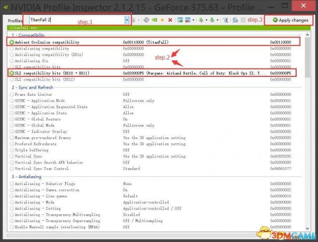Select 'Prefered Refreshrate' setting row

coord(156,144)
